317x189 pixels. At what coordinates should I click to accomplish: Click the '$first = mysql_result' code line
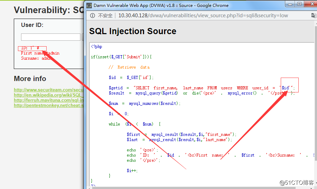182,135
